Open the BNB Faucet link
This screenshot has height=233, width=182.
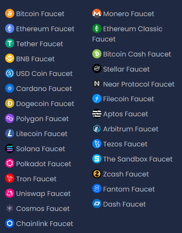[x=30, y=59]
